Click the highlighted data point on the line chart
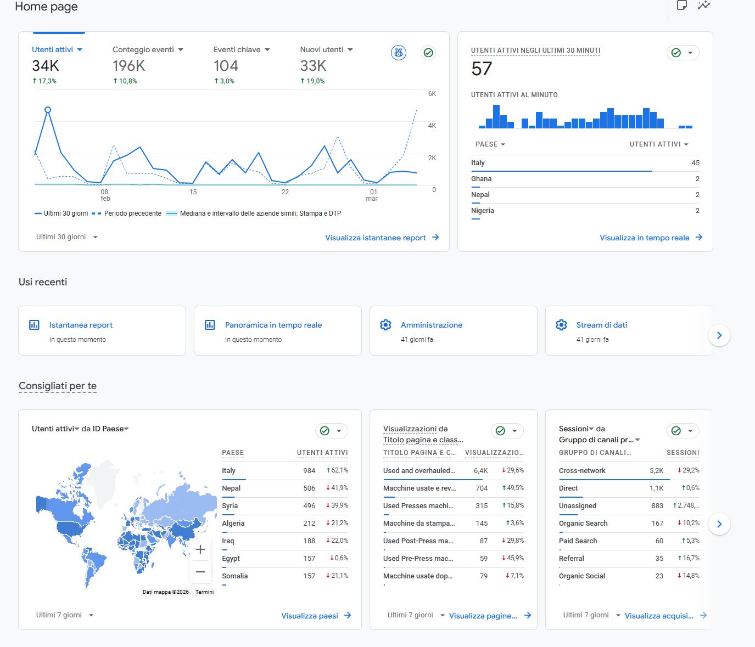The image size is (755, 647). 48,110
